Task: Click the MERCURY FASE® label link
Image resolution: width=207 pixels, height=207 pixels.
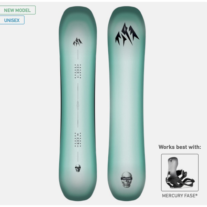Action: pyautogui.click(x=180, y=196)
